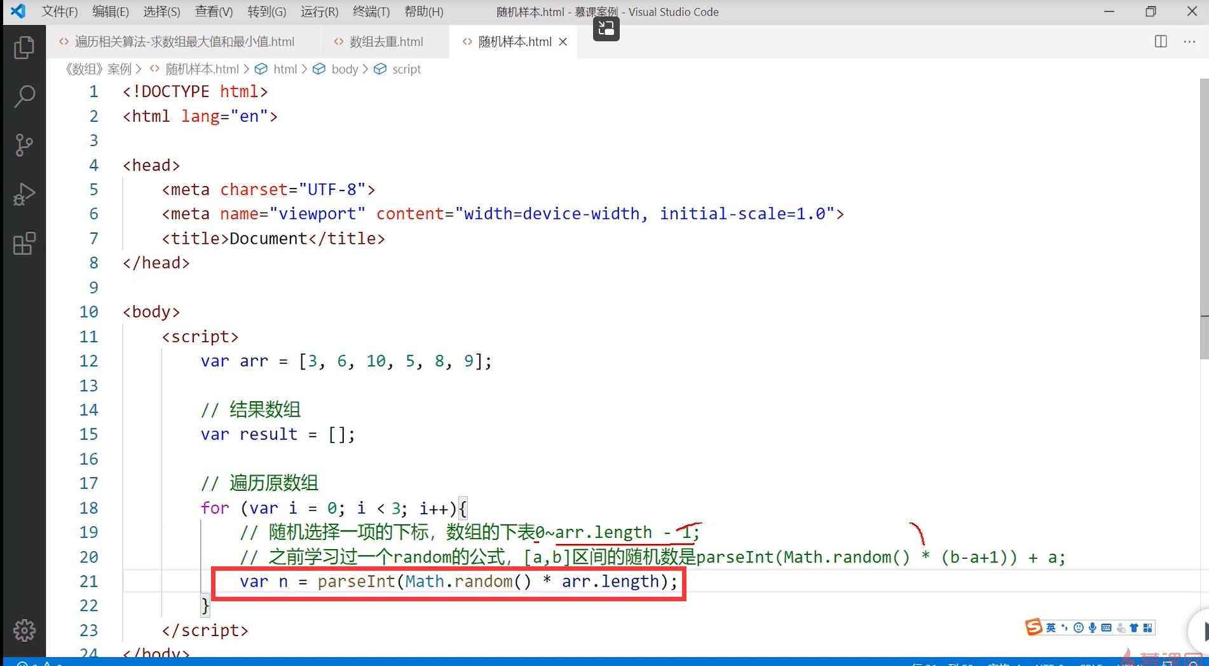Open Sogou skin shirt icon
This screenshot has height=666, width=1209.
point(1134,628)
